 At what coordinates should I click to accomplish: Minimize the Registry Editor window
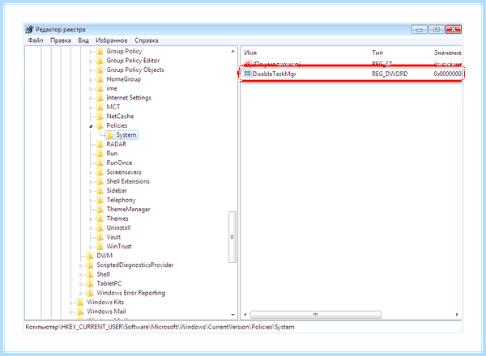(x=420, y=29)
